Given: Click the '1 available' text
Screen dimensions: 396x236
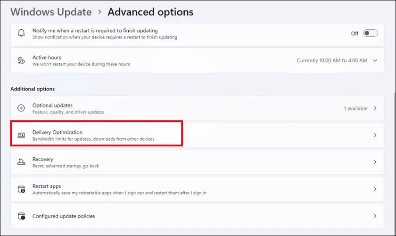Looking at the screenshot, I should tap(355, 108).
